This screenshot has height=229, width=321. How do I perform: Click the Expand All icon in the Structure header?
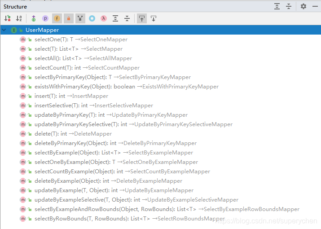tap(277, 6)
